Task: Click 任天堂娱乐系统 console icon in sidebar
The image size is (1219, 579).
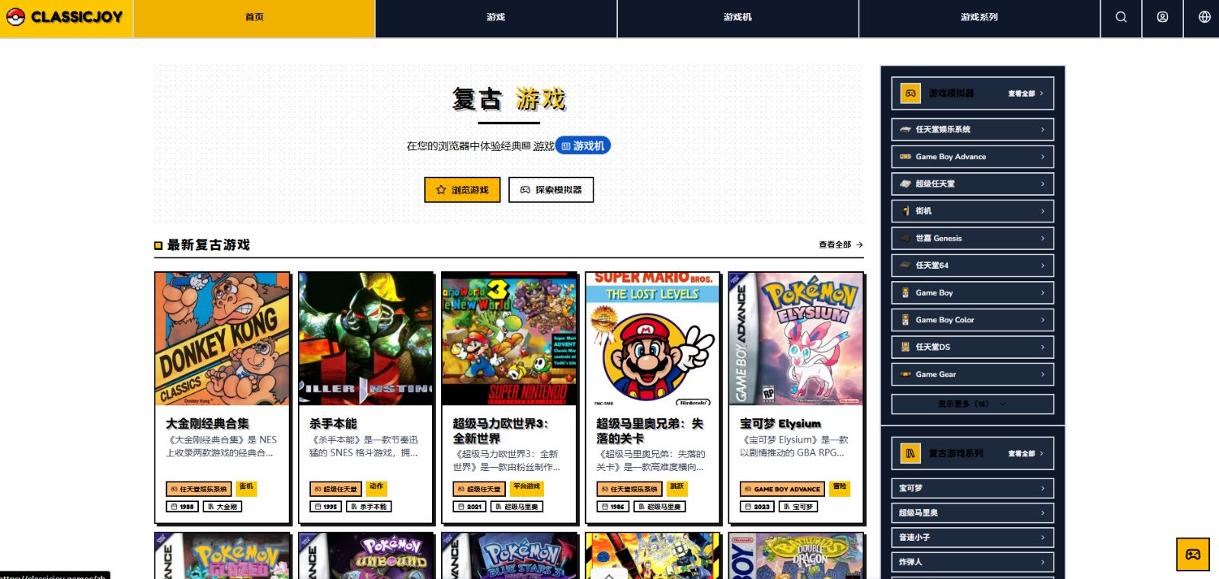Action: [905, 130]
